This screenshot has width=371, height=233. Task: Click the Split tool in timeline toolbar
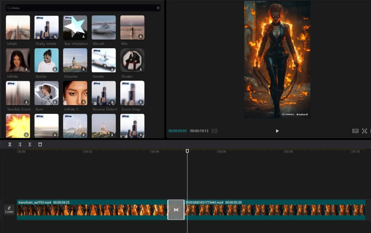[x=10, y=144]
